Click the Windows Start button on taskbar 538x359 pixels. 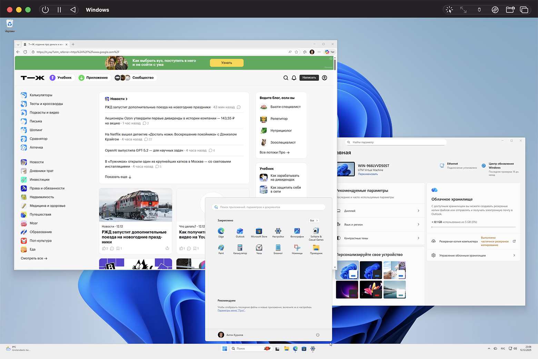click(225, 349)
